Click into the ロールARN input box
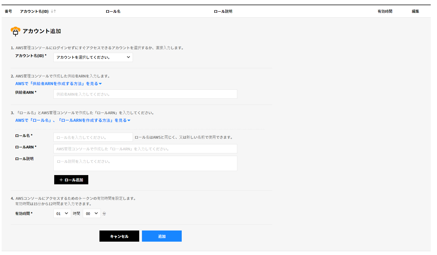Viewport: 437px width, 255px height. point(145,149)
